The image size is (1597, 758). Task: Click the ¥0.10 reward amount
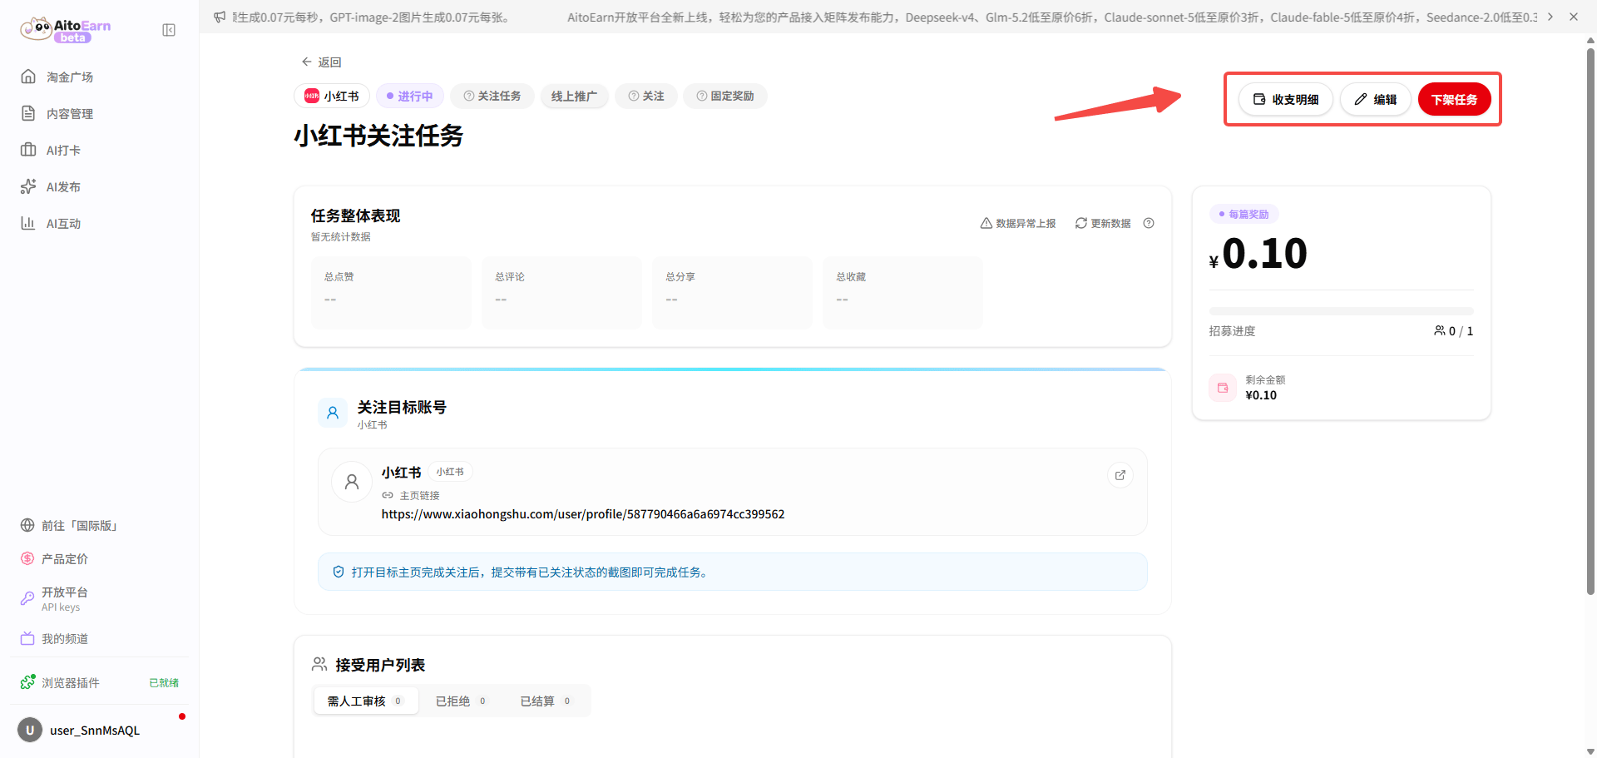(x=1258, y=254)
